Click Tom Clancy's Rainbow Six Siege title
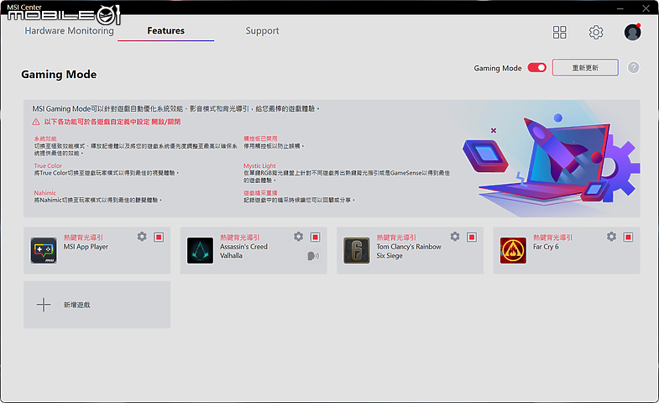The height and width of the screenshot is (403, 659). pyautogui.click(x=409, y=251)
